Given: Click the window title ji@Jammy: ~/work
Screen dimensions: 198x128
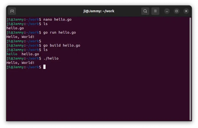Looking at the screenshot, I should coord(99,11).
